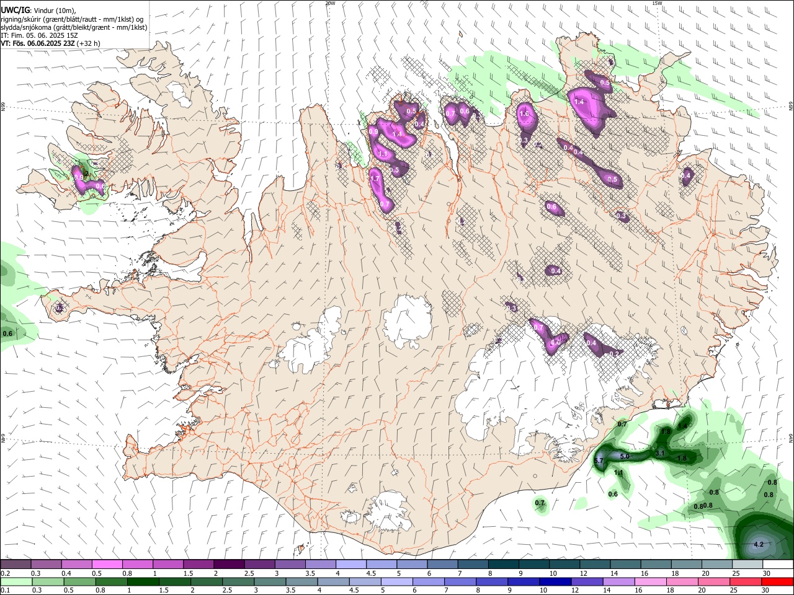Click the 'rigning/skúrir' legend description line
Image resolution: width=794 pixels, height=595 pixels.
pos(73,19)
